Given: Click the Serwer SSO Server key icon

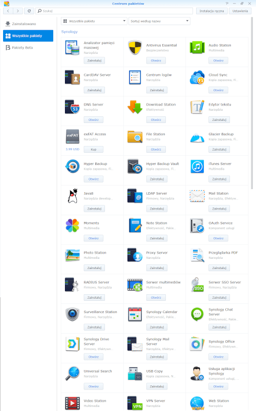Looking at the screenshot, I should click(197, 284).
